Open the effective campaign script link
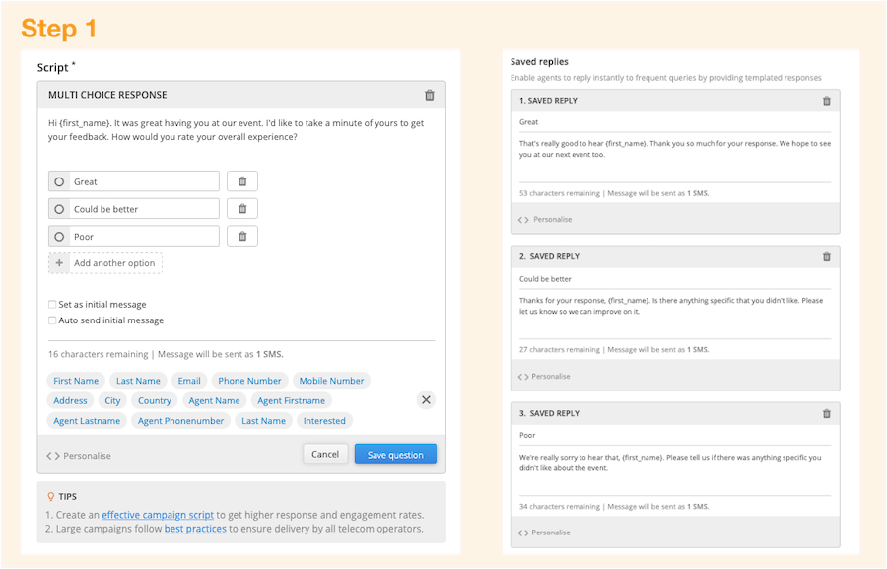887x569 pixels. (158, 515)
